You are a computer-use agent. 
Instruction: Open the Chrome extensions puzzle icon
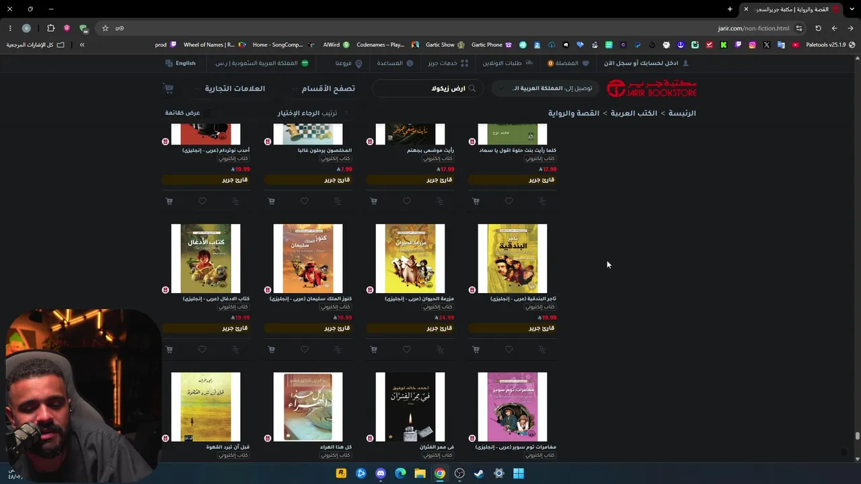(x=50, y=28)
